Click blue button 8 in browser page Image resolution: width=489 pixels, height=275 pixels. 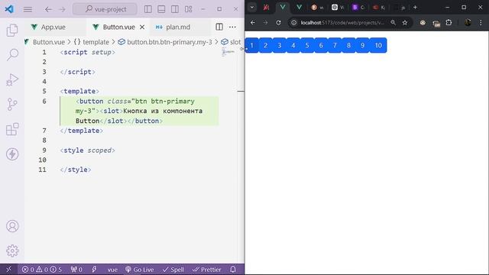tap(348, 46)
